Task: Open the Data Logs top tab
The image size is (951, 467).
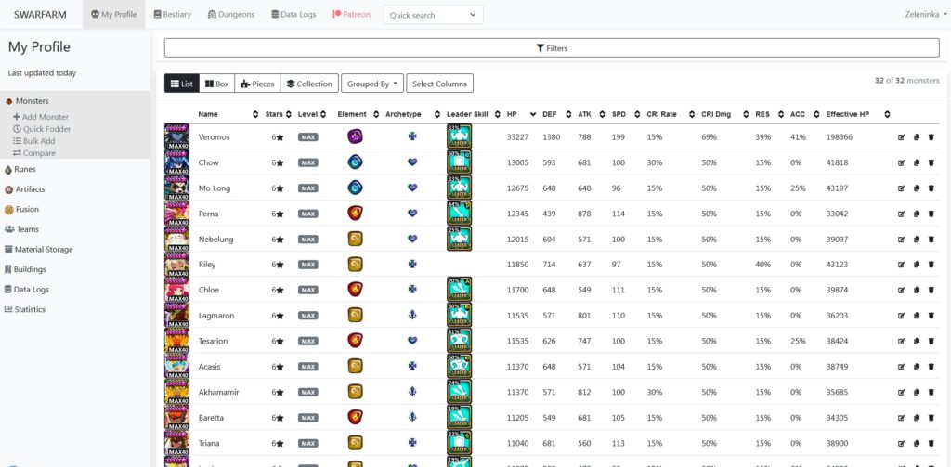Action: pos(293,15)
